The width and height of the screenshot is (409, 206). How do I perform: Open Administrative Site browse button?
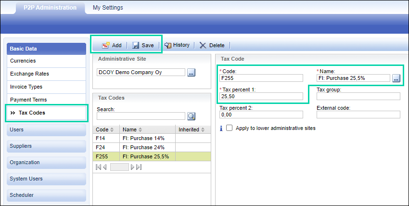click(x=191, y=73)
